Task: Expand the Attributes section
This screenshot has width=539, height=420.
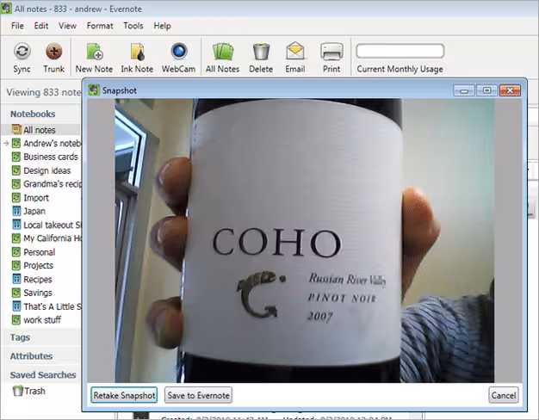Action: click(31, 356)
